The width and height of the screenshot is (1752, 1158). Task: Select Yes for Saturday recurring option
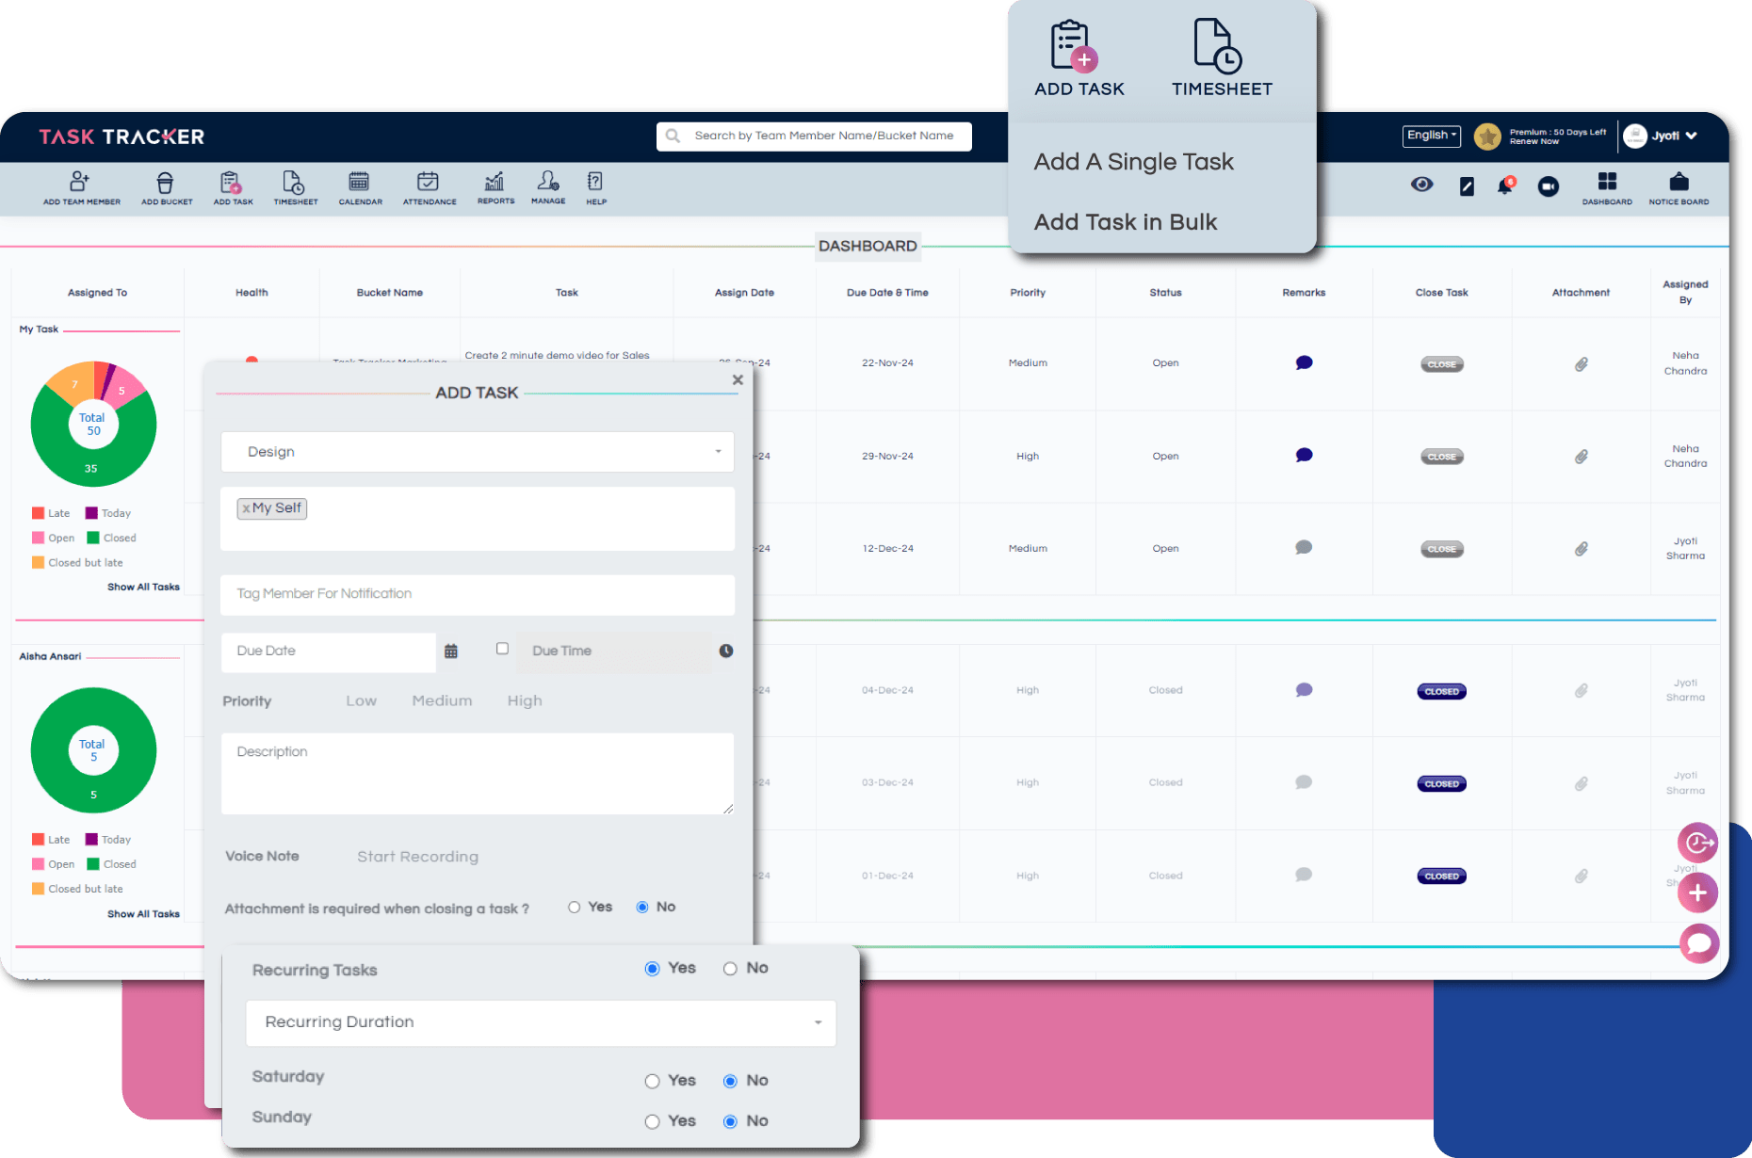[652, 1081]
